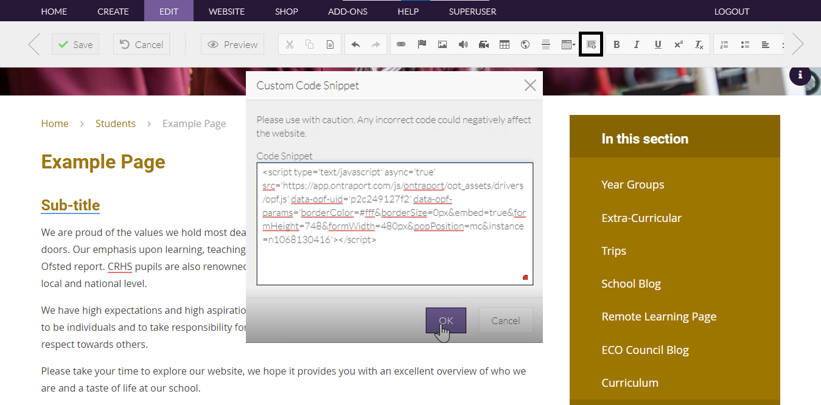The width and height of the screenshot is (821, 405).
Task: Open the Custom Code Snippet tool
Action: (x=590, y=44)
